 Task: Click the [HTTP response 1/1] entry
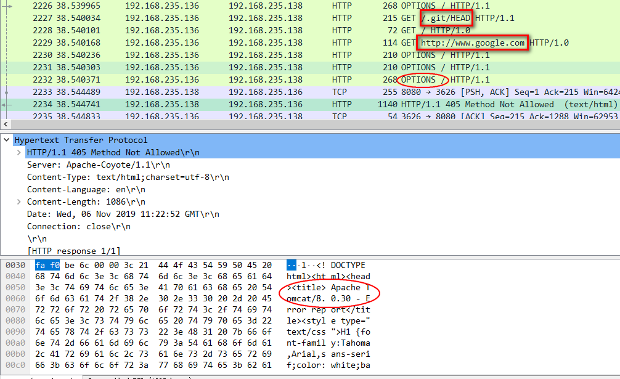click(73, 251)
